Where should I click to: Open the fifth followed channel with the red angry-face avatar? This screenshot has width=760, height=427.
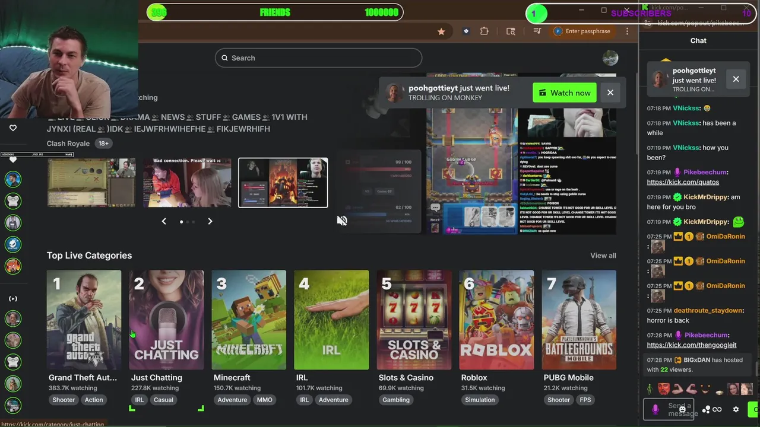point(13,266)
